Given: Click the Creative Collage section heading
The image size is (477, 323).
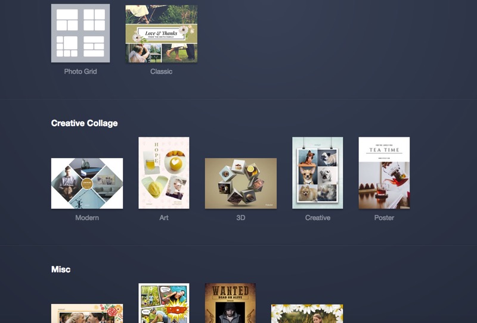Looking at the screenshot, I should click(84, 123).
